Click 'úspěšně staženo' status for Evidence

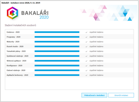[x=96, y=32]
